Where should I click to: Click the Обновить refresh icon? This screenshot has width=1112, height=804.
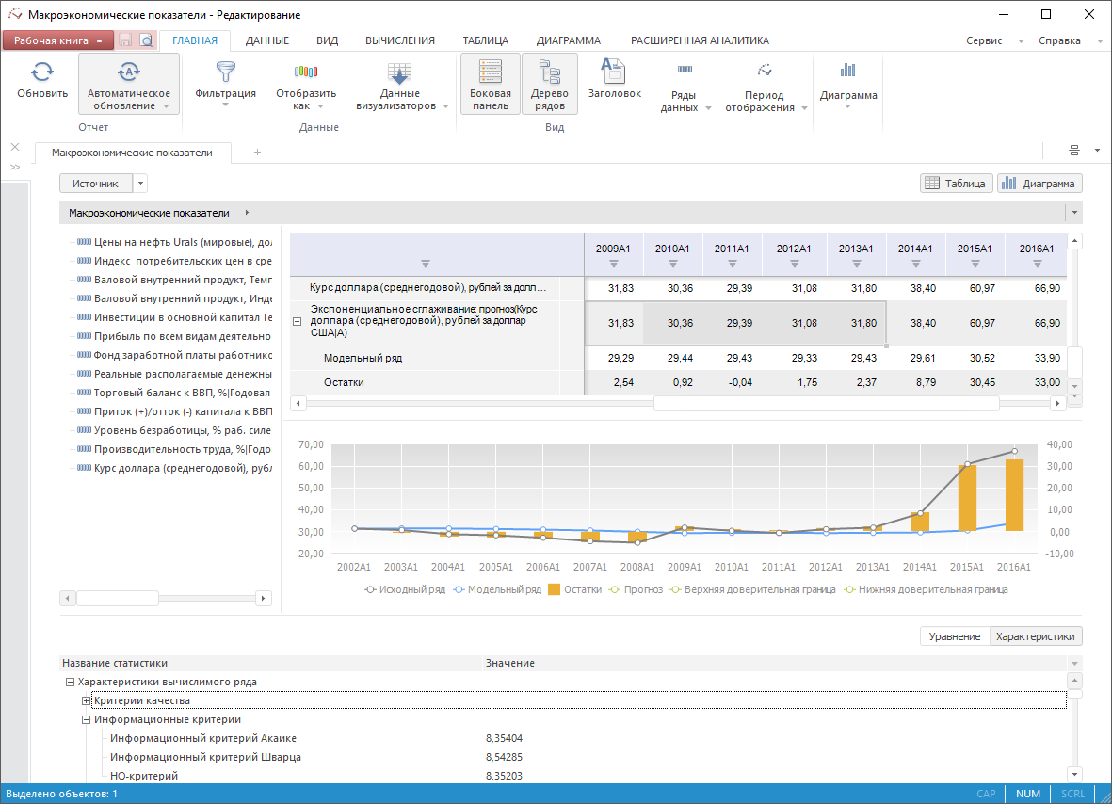point(41,72)
